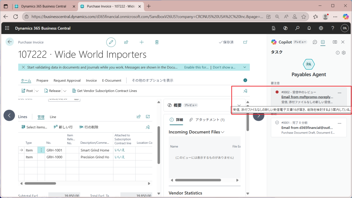The width and height of the screenshot is (352, 198).
Task: Click Release button
Action: (53, 91)
